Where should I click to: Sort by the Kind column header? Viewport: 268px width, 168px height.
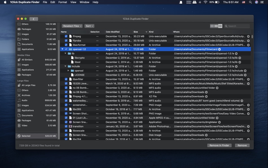pos(160,32)
